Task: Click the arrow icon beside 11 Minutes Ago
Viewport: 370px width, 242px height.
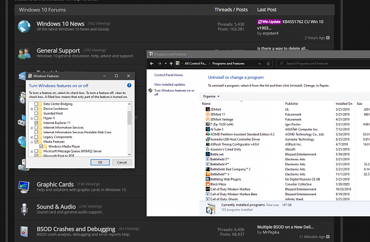Action: [x=328, y=237]
